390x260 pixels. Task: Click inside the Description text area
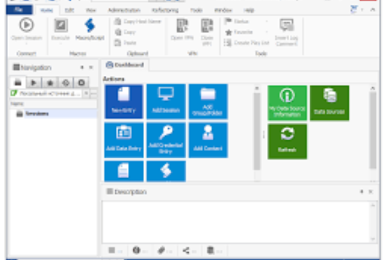pos(236,222)
